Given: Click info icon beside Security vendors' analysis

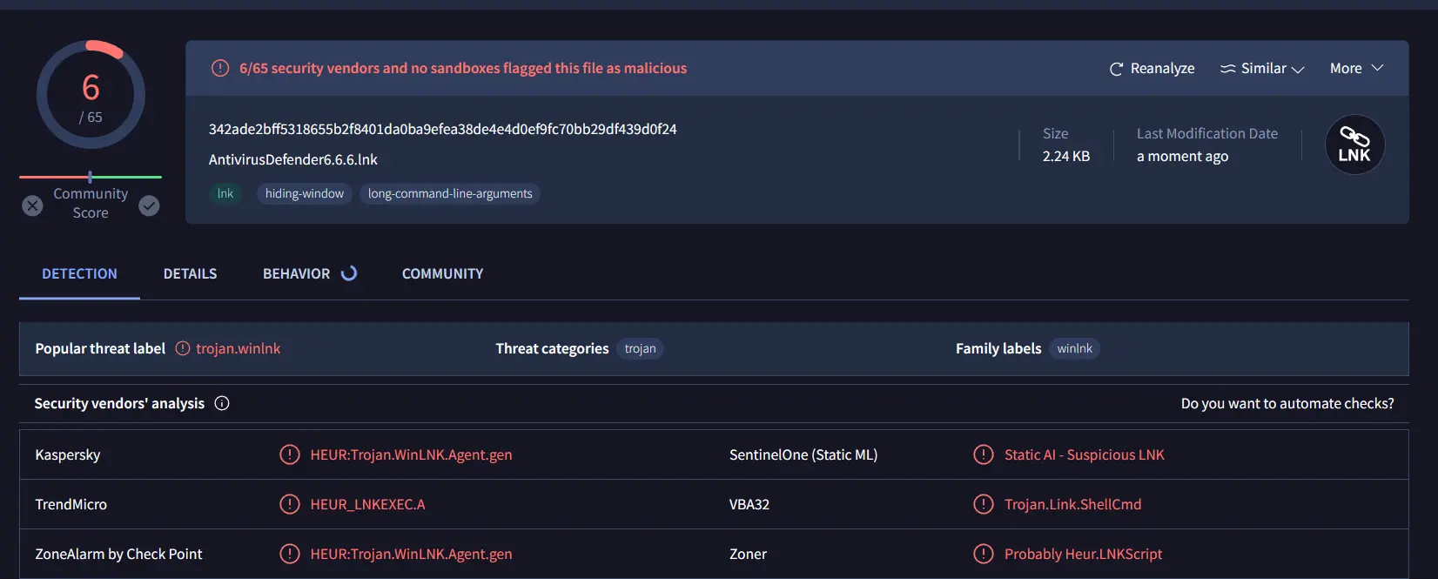Looking at the screenshot, I should [x=222, y=403].
